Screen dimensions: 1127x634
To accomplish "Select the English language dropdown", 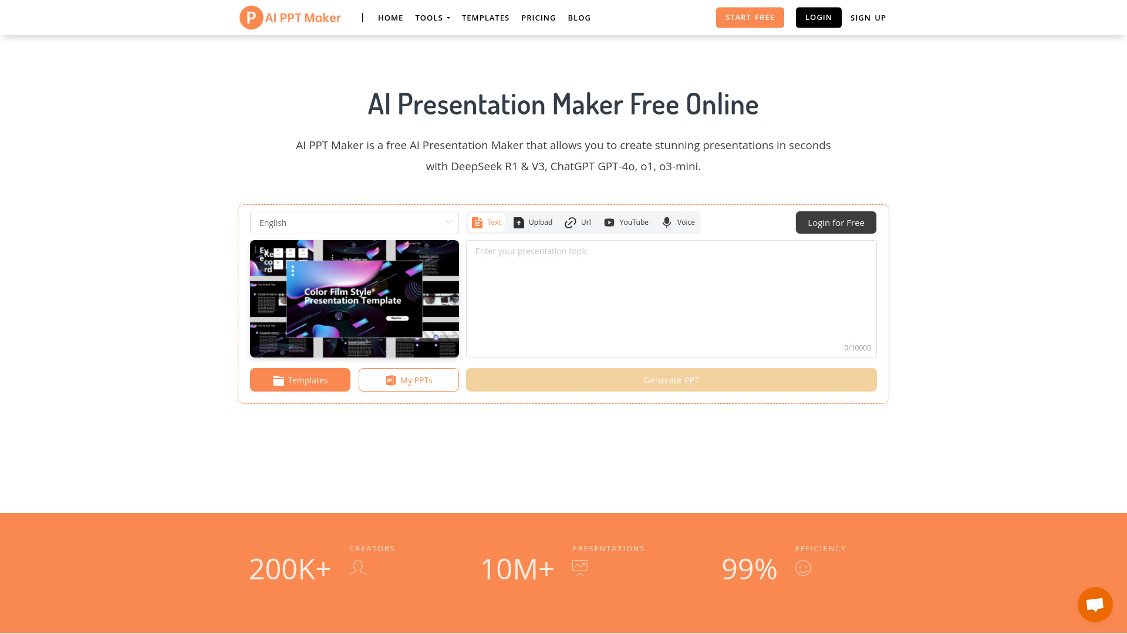I will [x=354, y=222].
